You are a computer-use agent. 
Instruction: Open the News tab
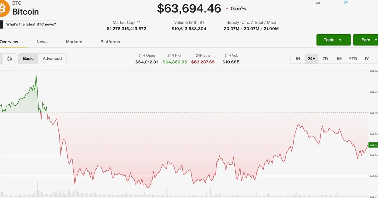pyautogui.click(x=42, y=41)
